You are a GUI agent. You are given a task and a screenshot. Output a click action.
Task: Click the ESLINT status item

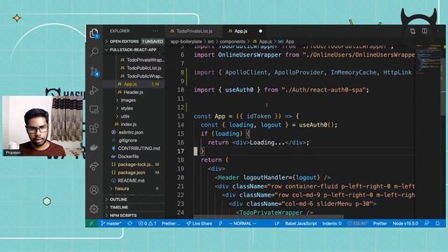coord(358,223)
